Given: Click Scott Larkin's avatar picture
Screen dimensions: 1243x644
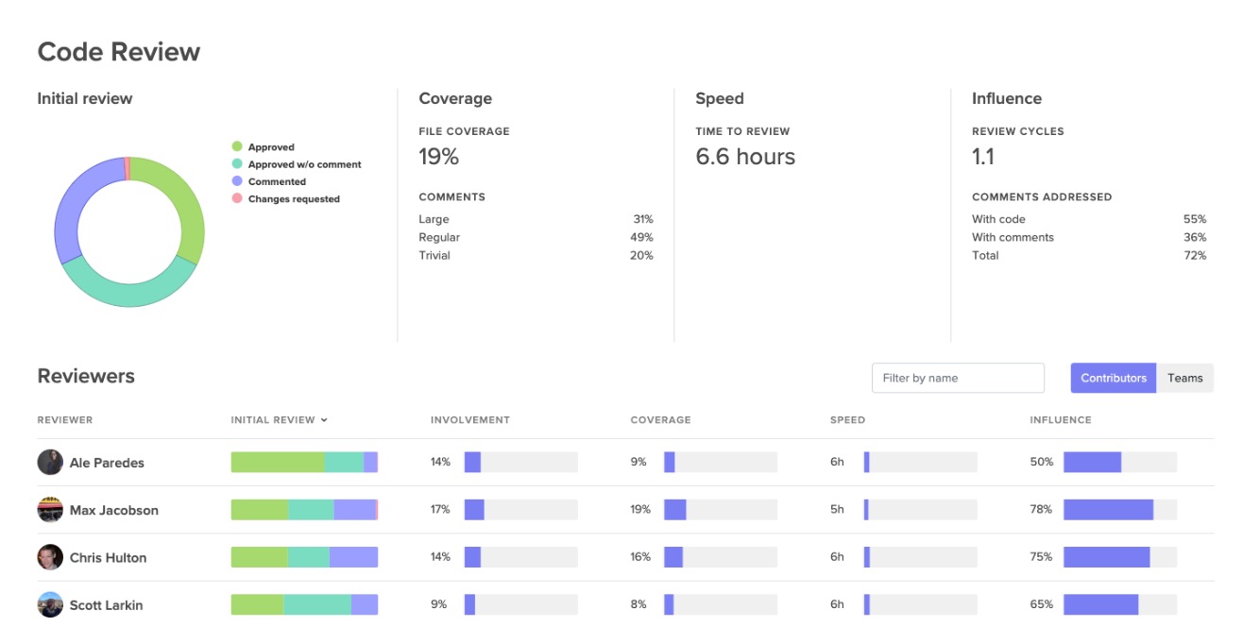Looking at the screenshot, I should pos(50,604).
